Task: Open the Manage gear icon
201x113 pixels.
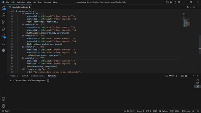Action: [3, 106]
